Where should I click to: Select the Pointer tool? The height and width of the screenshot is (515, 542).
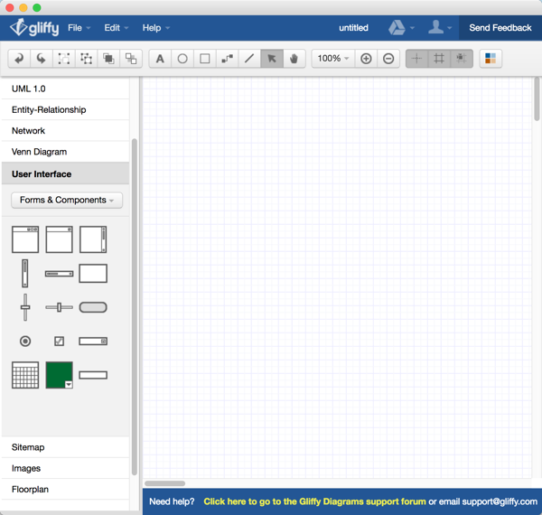point(272,59)
